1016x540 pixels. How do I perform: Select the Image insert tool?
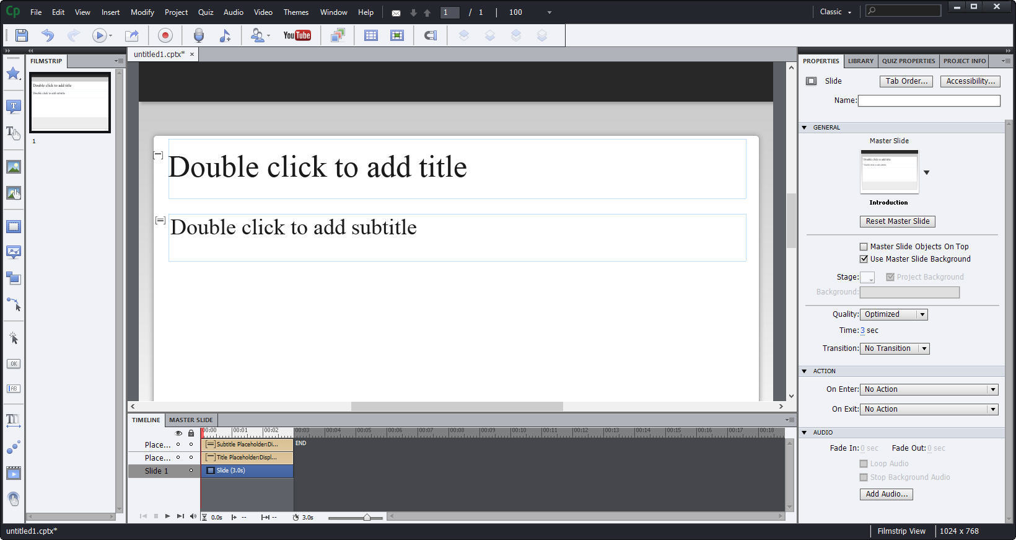[x=13, y=167]
